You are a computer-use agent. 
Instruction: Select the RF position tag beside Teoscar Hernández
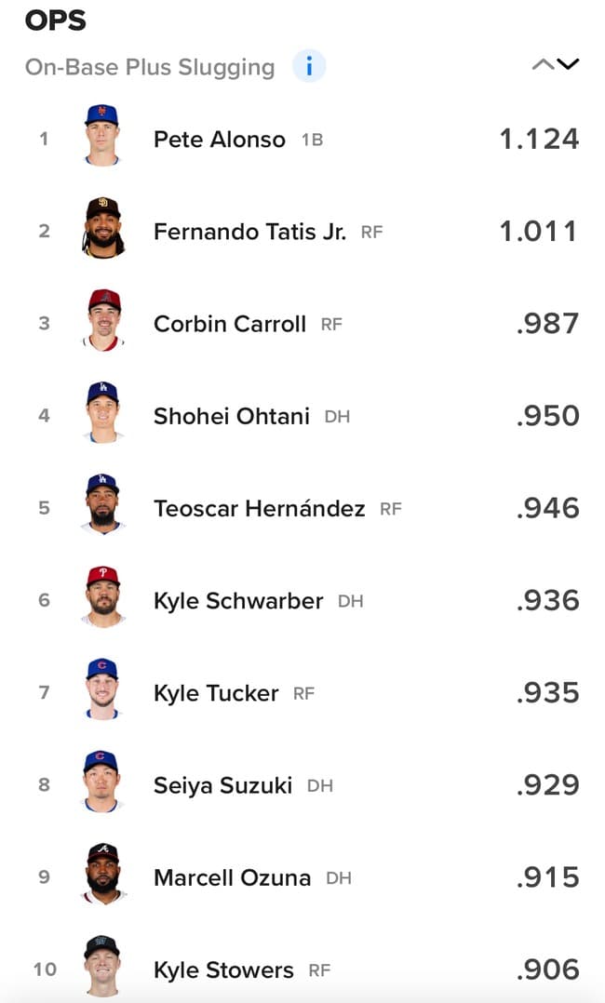pos(391,509)
